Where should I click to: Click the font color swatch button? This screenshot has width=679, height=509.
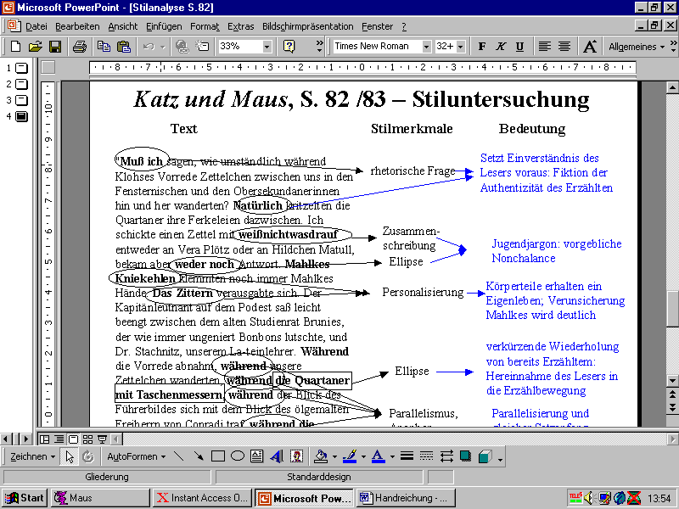tap(378, 456)
